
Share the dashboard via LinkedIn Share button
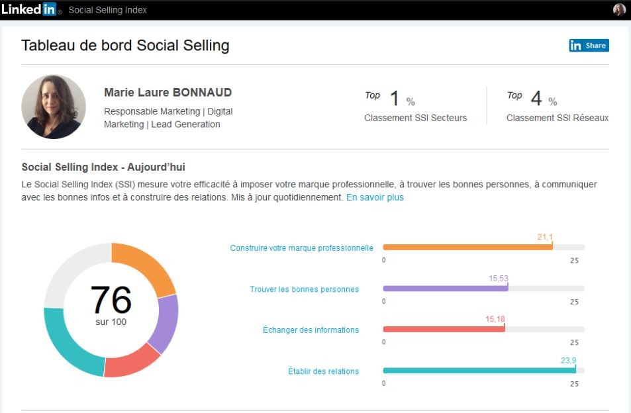tap(589, 46)
